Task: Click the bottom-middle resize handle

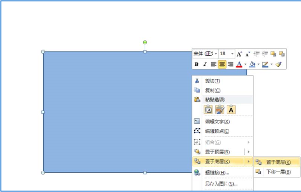Action: click(x=145, y=173)
